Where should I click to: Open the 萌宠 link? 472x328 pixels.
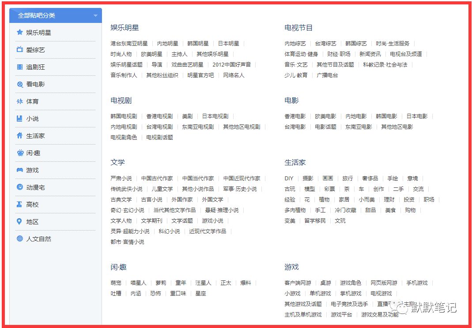[x=116, y=283]
